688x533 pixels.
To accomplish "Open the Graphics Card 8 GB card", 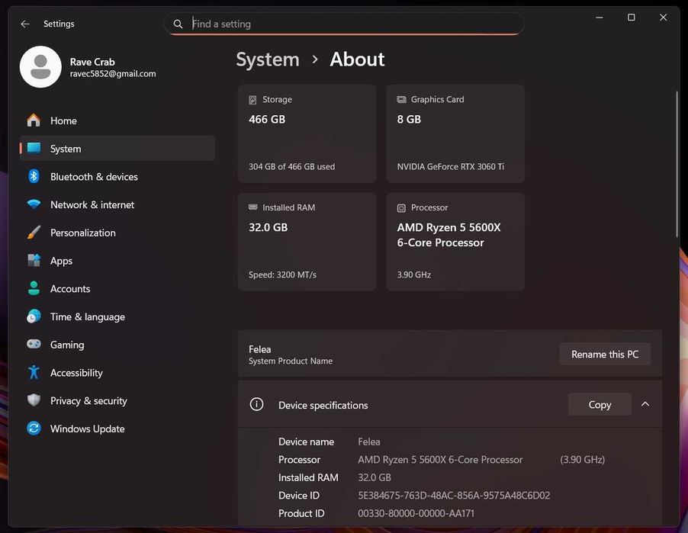I will pos(455,133).
